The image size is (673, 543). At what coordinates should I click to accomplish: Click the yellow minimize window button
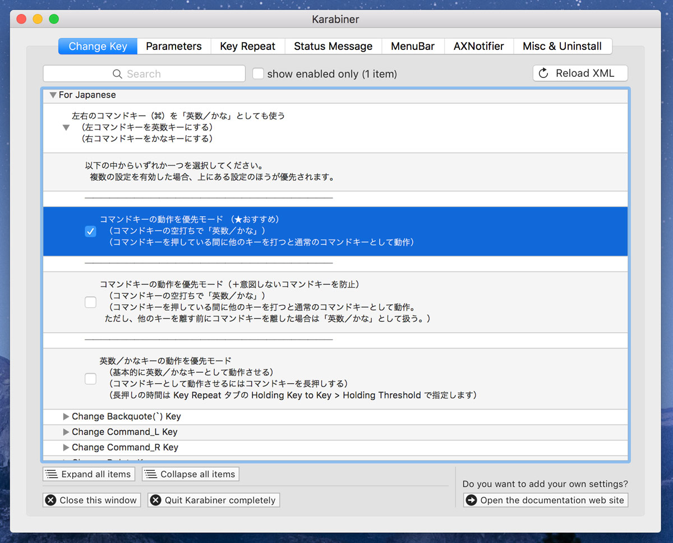[38, 19]
